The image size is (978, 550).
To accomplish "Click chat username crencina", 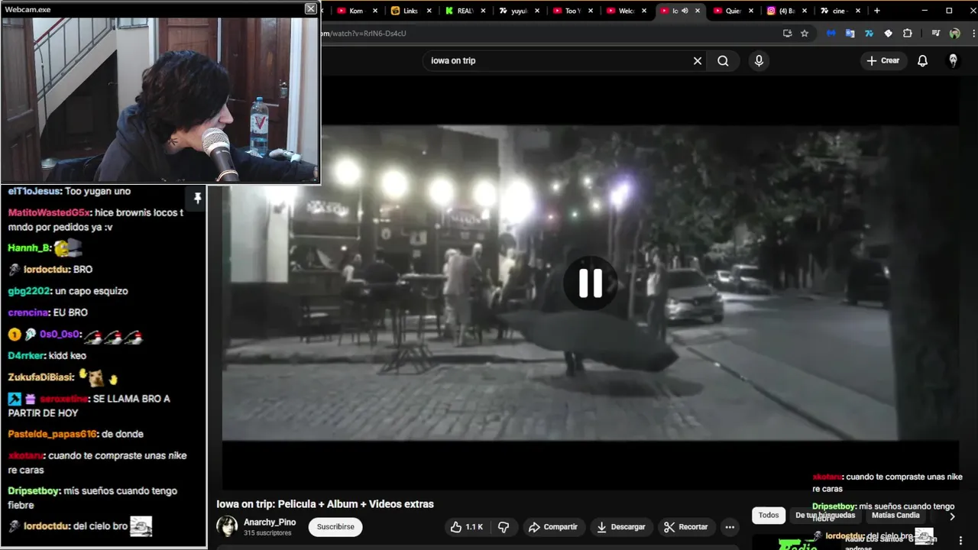I will pos(28,312).
